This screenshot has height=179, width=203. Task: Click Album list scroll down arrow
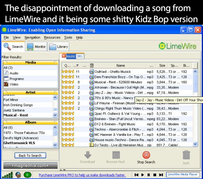click(x=55, y=145)
